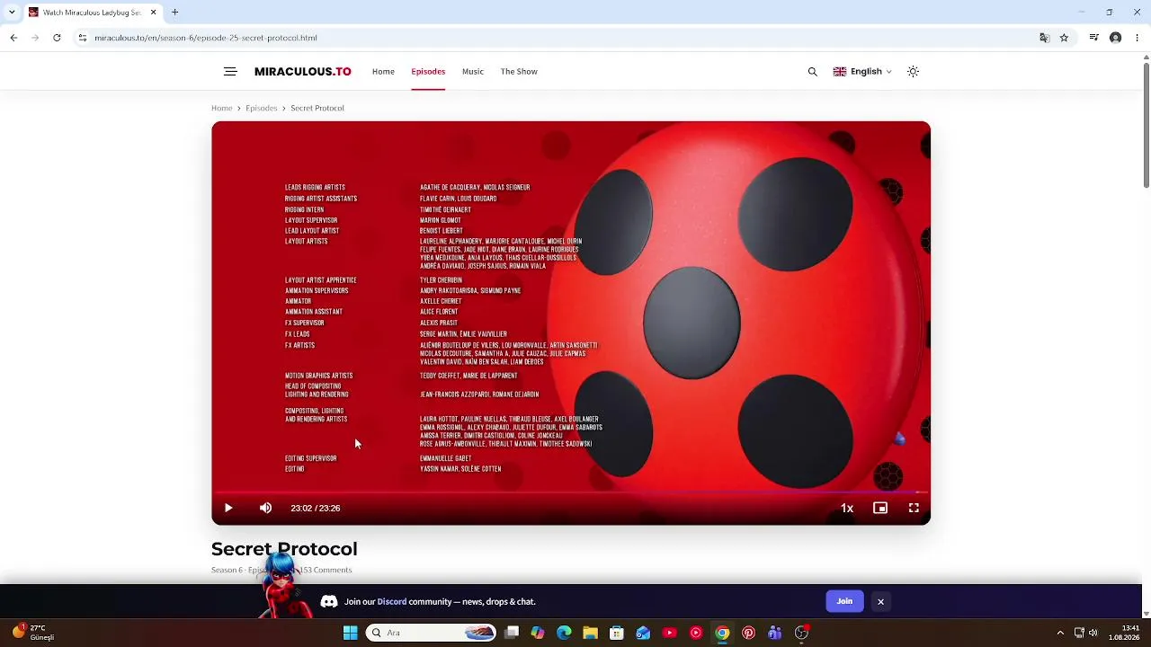Open the Chrome profile avatar

coord(1116,38)
